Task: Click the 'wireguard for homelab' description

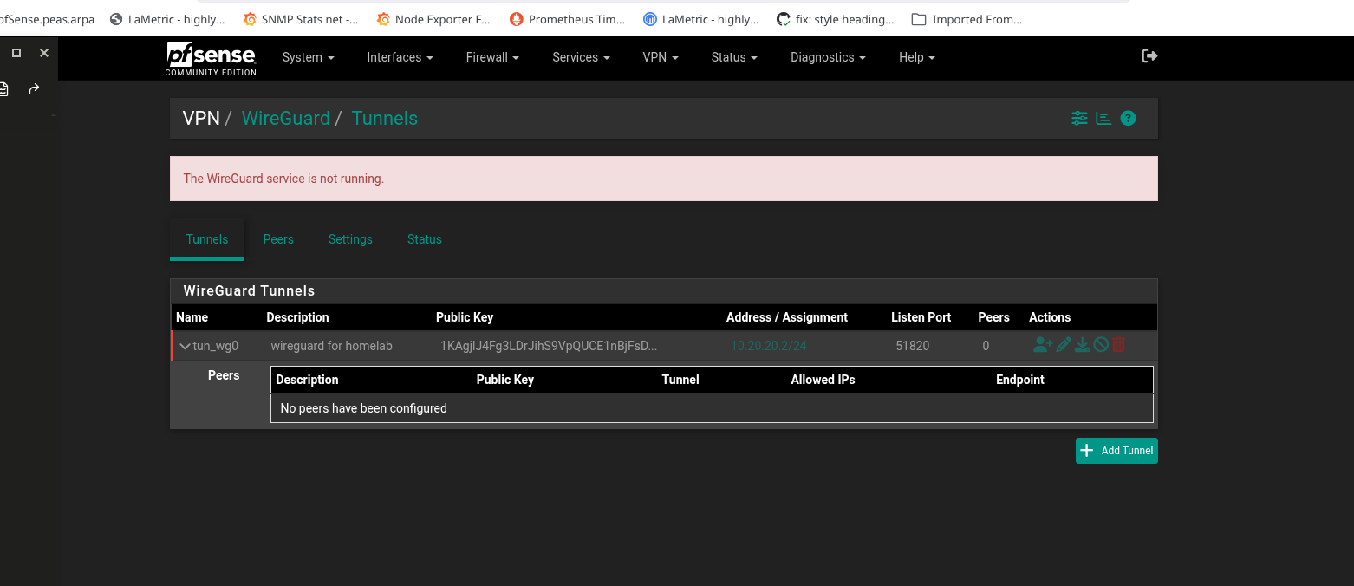Action: pyautogui.click(x=331, y=346)
